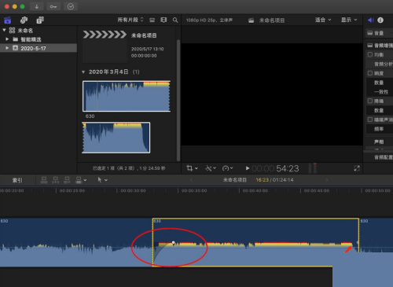Enable the 均衡 checkbox
This screenshot has height=287, width=393.
coord(370,54)
